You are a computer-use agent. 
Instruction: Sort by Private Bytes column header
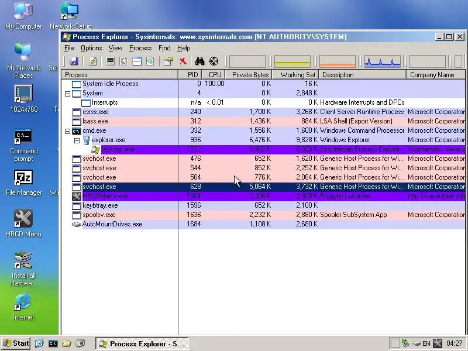click(248, 75)
